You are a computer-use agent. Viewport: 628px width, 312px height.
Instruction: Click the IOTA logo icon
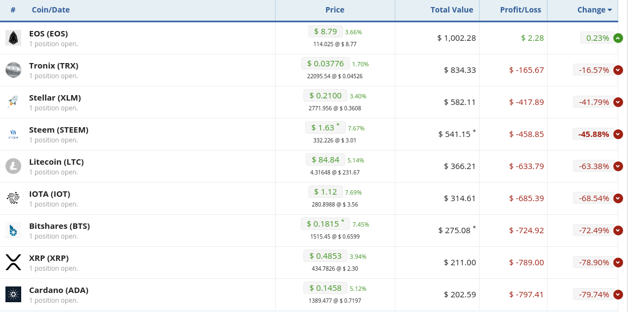click(13, 198)
